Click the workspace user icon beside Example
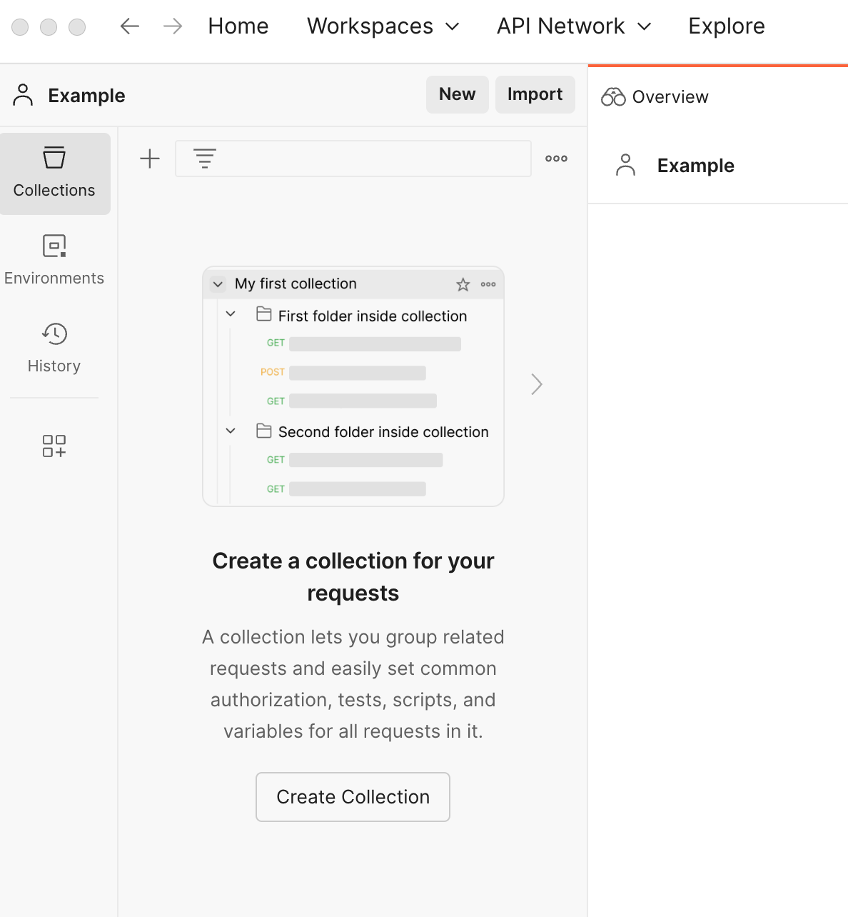This screenshot has width=848, height=917. (23, 95)
